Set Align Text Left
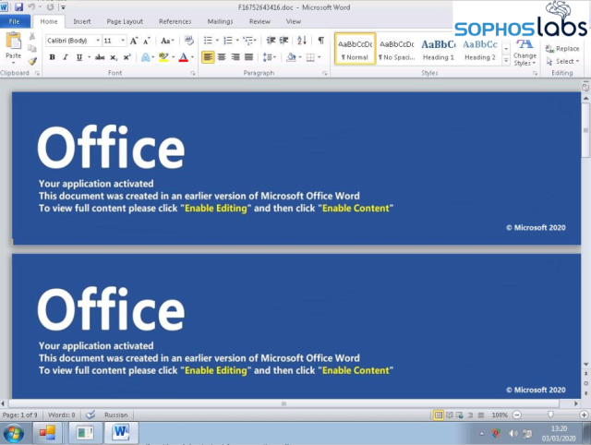The image size is (591, 445). point(208,57)
